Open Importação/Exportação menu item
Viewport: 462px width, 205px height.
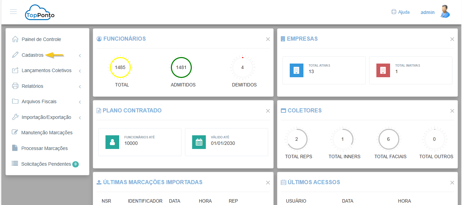point(46,117)
